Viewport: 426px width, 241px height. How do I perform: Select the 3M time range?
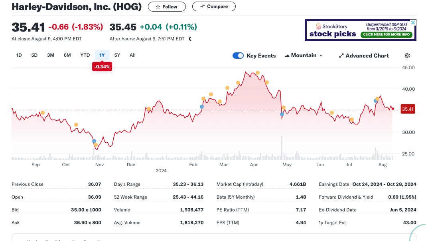51,55
